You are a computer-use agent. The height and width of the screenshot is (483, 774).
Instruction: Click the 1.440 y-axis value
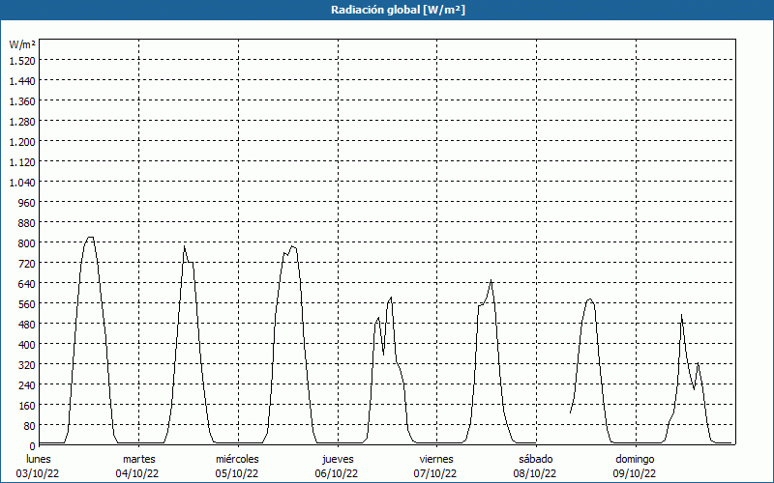pos(22,81)
